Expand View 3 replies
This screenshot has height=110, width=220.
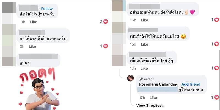[150, 105]
